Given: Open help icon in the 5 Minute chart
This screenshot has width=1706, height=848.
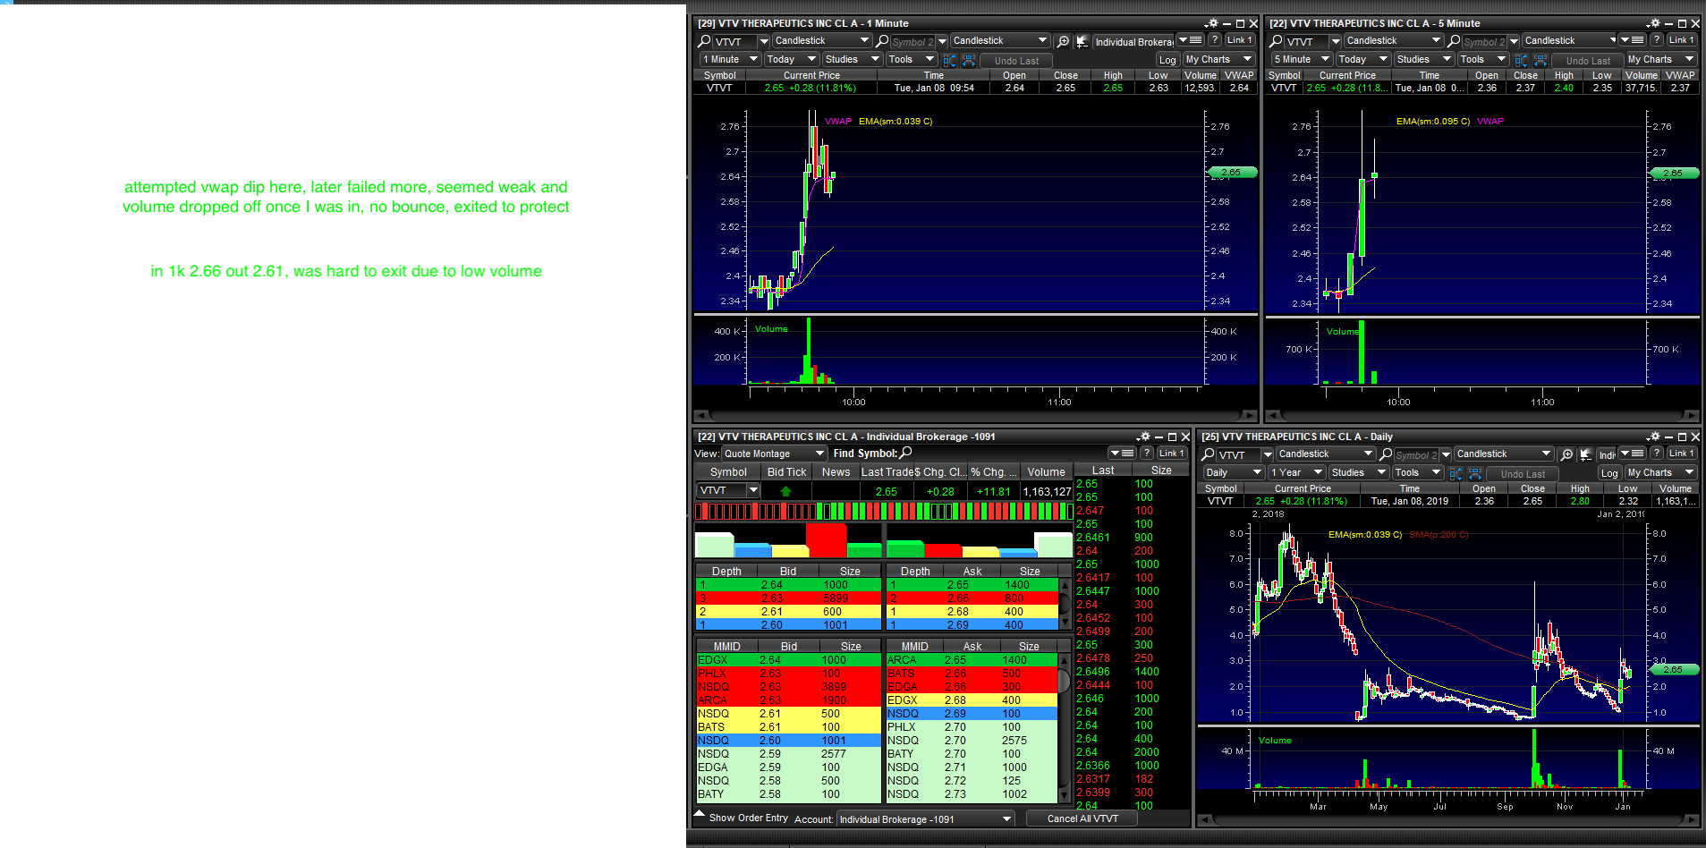Looking at the screenshot, I should [x=1657, y=40].
